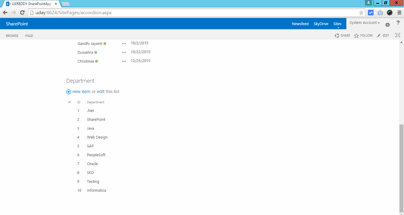
Task: Click the Newsfeed link
Action: click(300, 24)
